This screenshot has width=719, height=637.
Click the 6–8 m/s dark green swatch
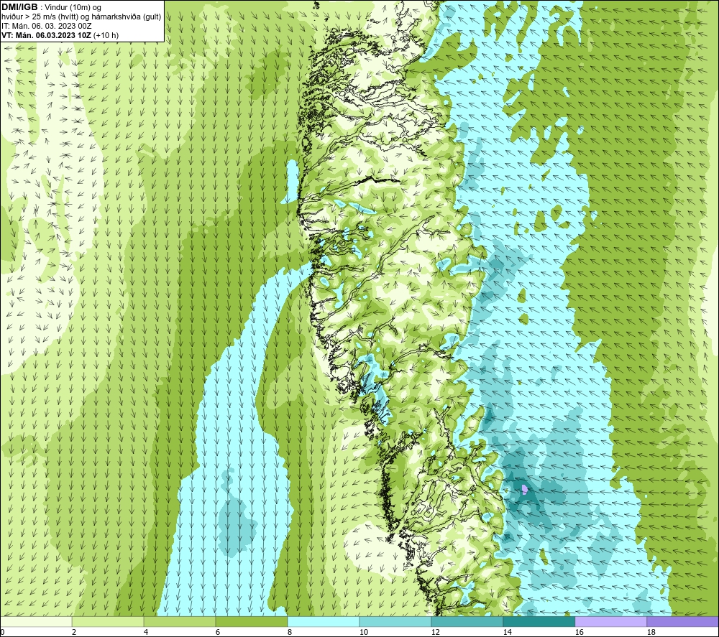coord(251,621)
